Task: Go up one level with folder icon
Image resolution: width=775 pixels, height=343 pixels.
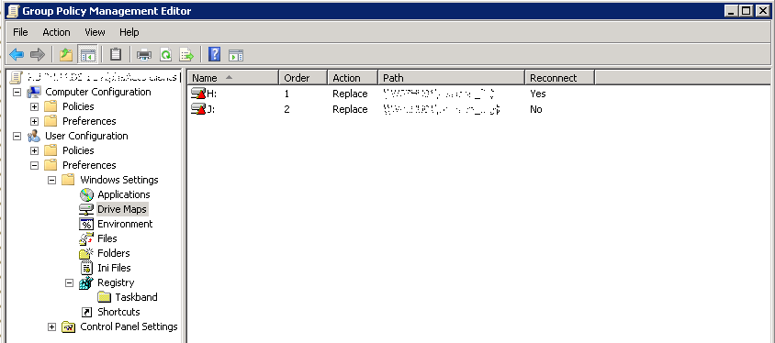Action: [x=66, y=55]
